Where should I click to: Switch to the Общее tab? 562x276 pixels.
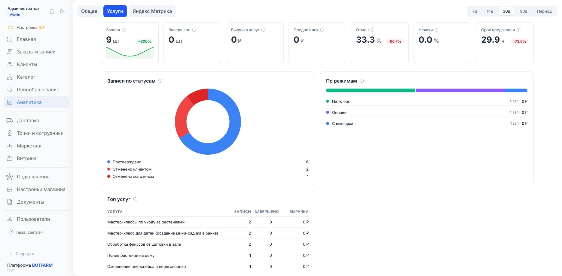tap(89, 11)
